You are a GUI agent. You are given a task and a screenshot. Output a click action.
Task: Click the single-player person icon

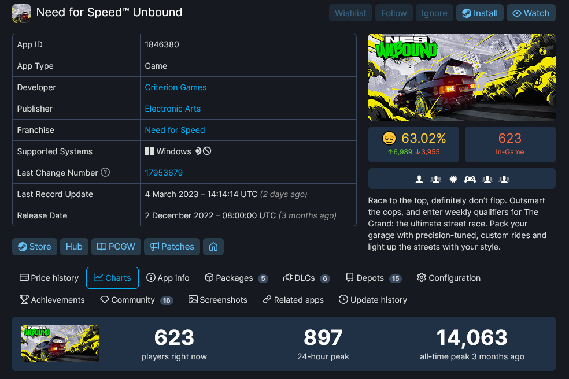point(419,179)
